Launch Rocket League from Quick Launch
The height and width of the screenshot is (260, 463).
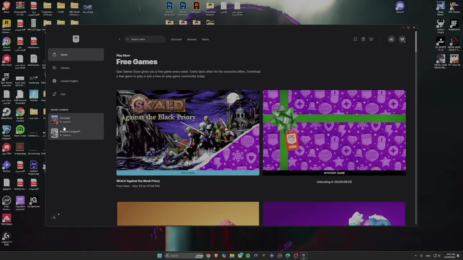(76, 133)
